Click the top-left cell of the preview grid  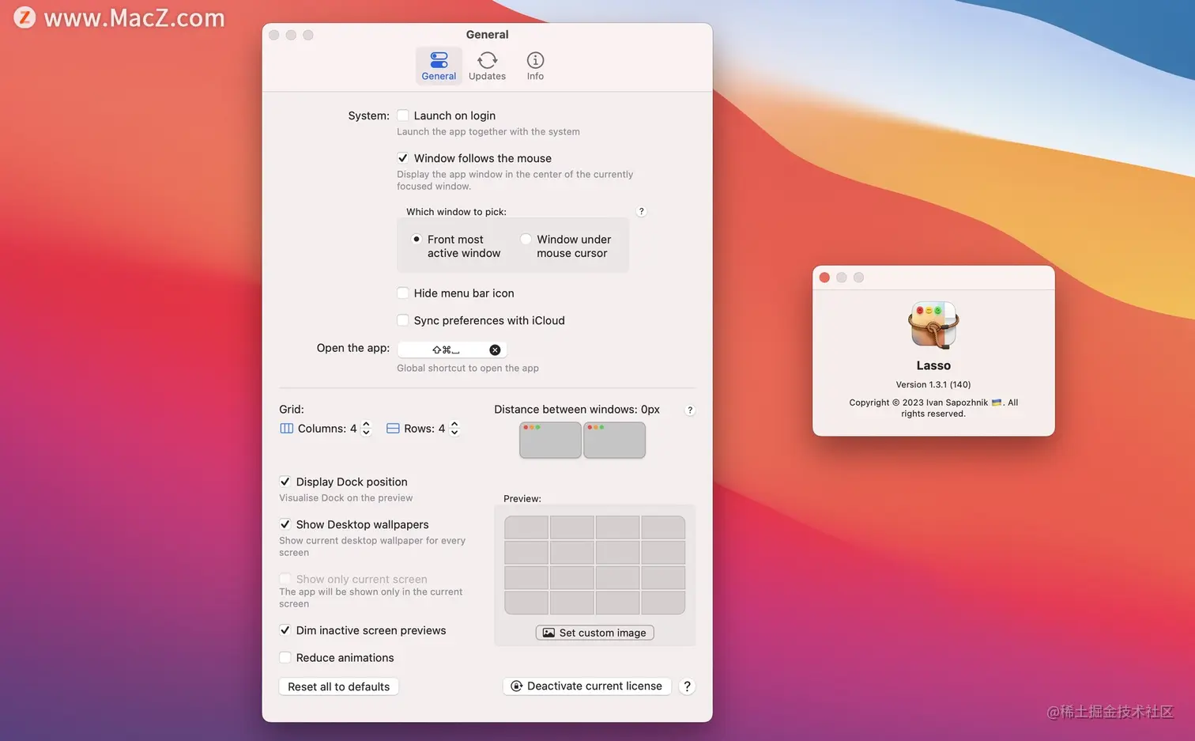526,527
